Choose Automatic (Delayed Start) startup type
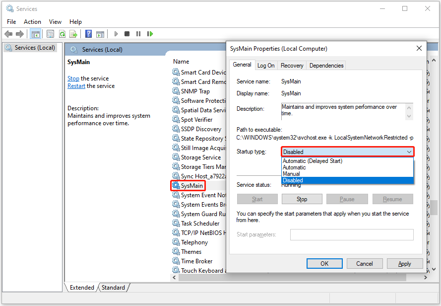Viewport: 441px width, 306px height. (x=347, y=161)
